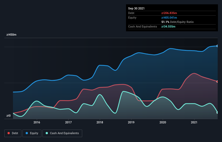Click the Equity row label in tooltip
Image resolution: width=222 pixels, height=142 pixels.
click(132, 18)
